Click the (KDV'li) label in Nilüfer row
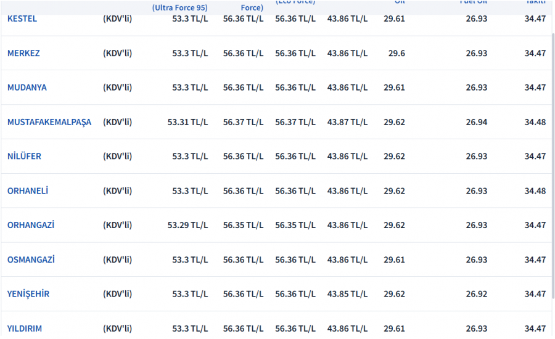Image resolution: width=555 pixels, height=339 pixels. coord(117,157)
